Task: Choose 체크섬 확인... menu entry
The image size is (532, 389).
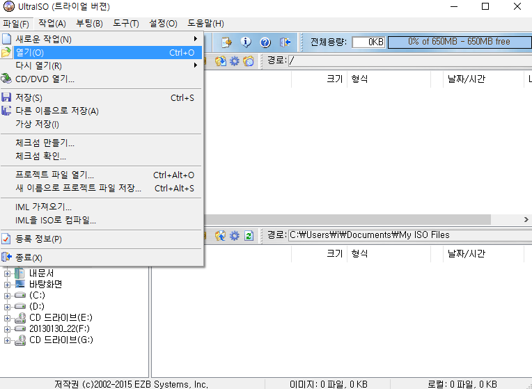Action: [102, 156]
